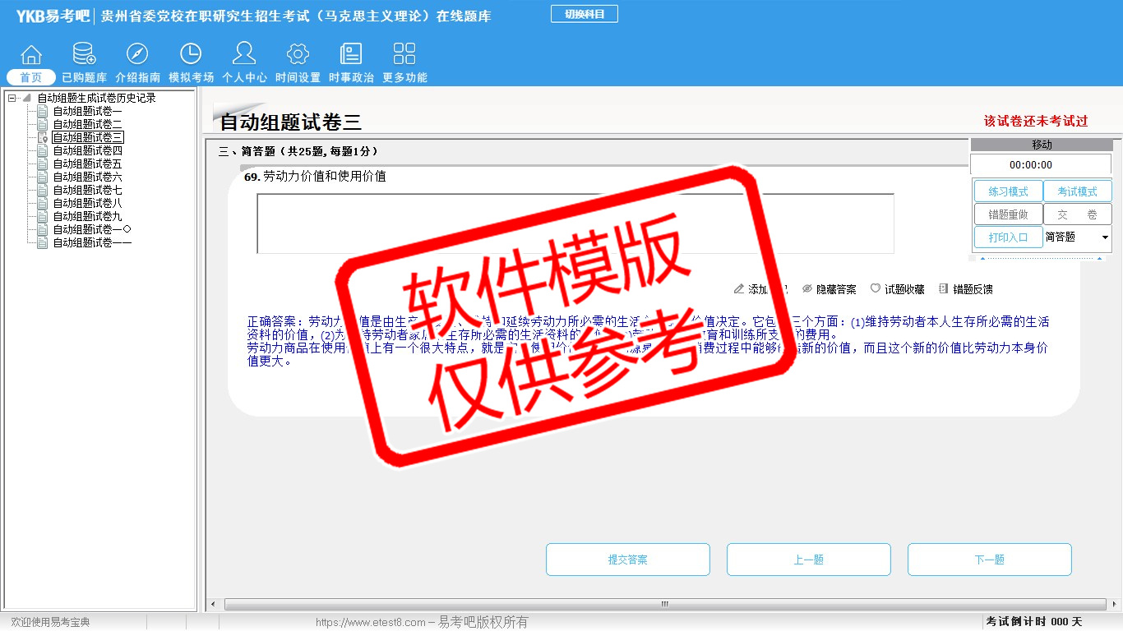Click the 添加 note pencil icon

pos(739,289)
